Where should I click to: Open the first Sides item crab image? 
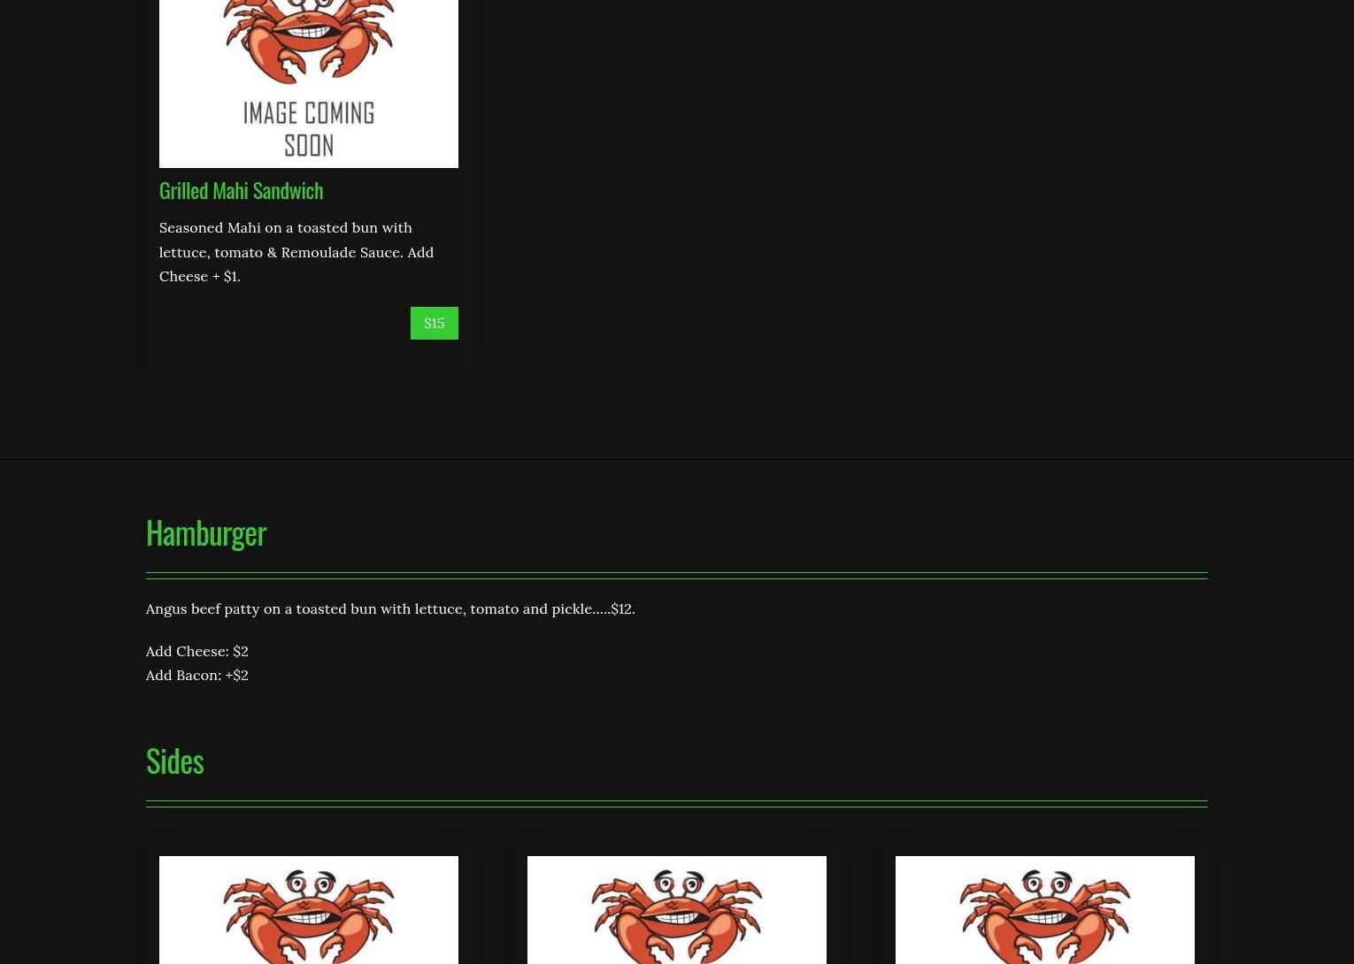(309, 910)
